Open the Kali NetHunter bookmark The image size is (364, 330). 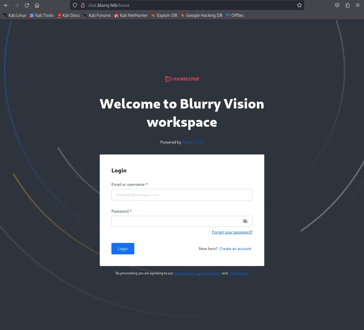coord(131,15)
